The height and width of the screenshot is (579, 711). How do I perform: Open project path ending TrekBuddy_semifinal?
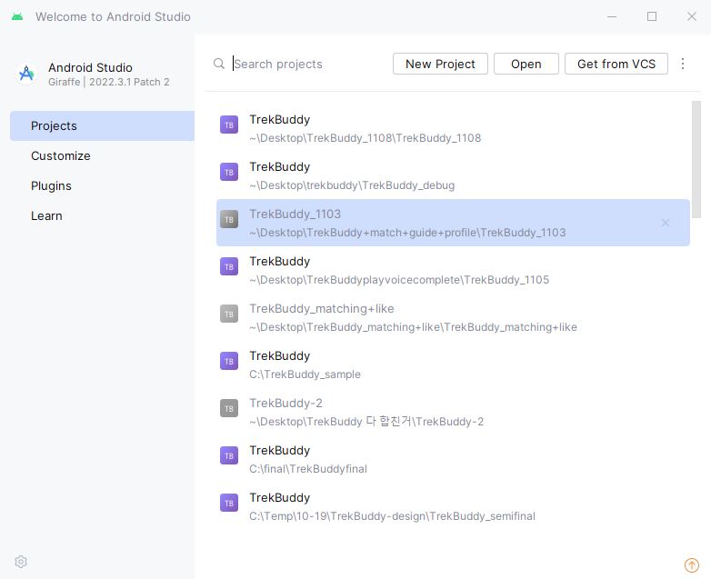(x=392, y=516)
